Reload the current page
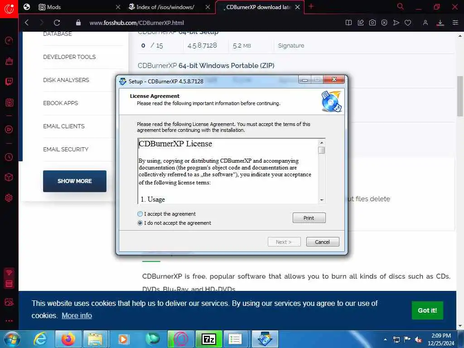The height and width of the screenshot is (348, 464). 57,23
